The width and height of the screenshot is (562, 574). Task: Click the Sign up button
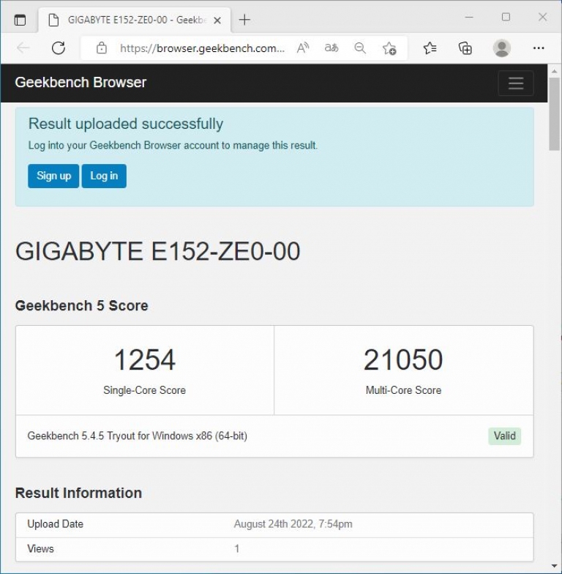click(x=53, y=176)
